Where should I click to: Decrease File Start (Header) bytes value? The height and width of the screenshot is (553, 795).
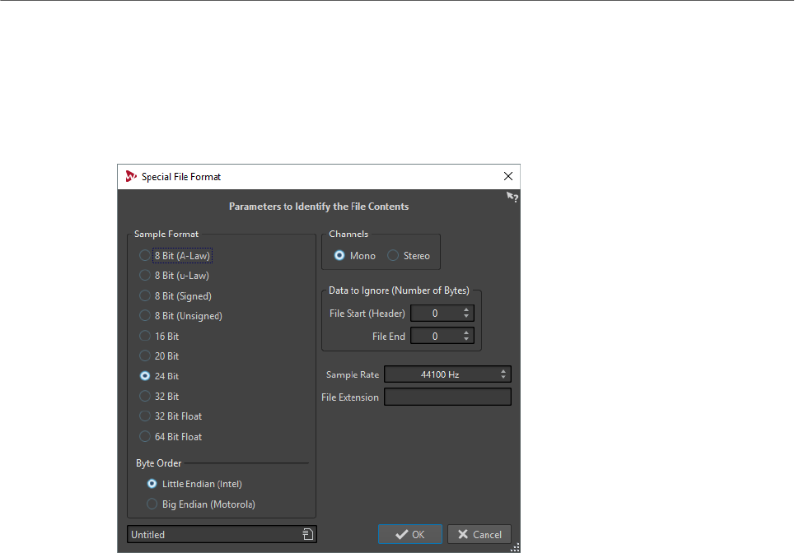(466, 317)
